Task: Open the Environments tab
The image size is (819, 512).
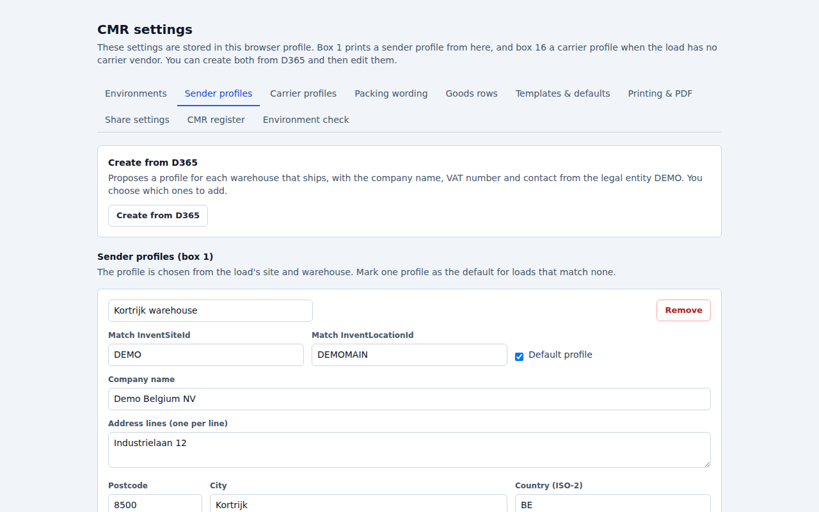Action: (136, 93)
